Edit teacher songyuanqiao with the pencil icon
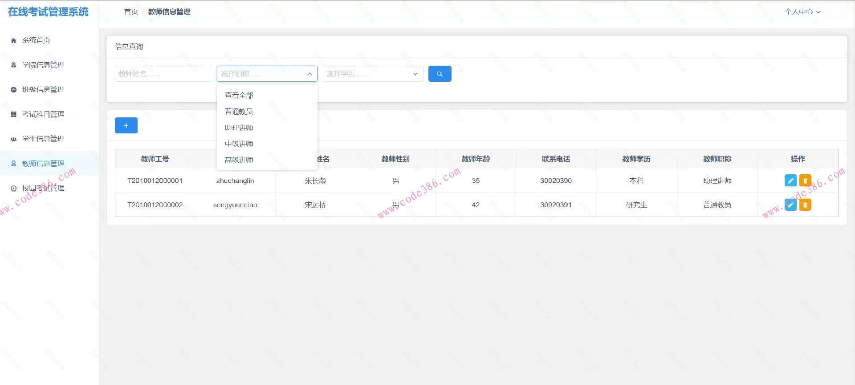This screenshot has height=385, width=855. pyautogui.click(x=790, y=205)
